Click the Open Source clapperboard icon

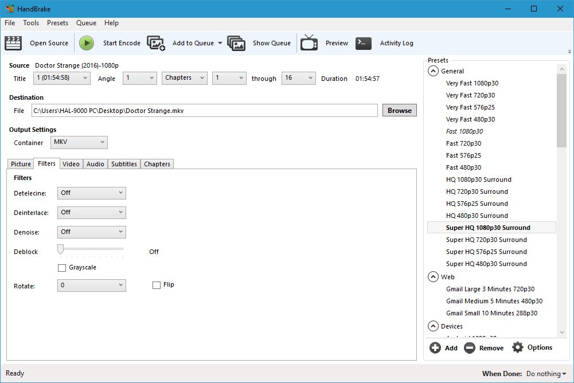[13, 43]
